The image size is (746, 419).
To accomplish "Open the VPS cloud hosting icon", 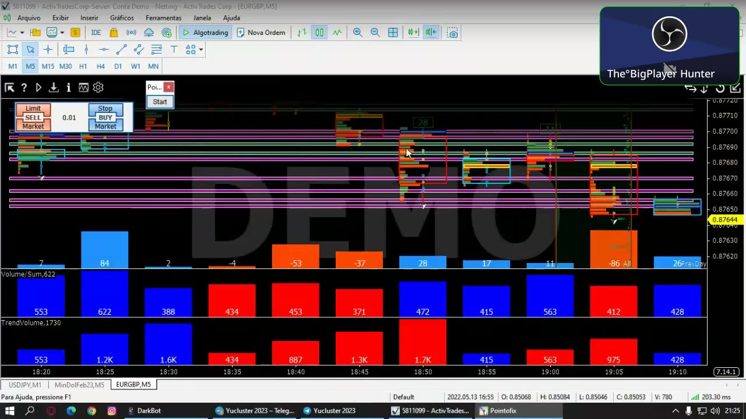I will tap(149, 33).
